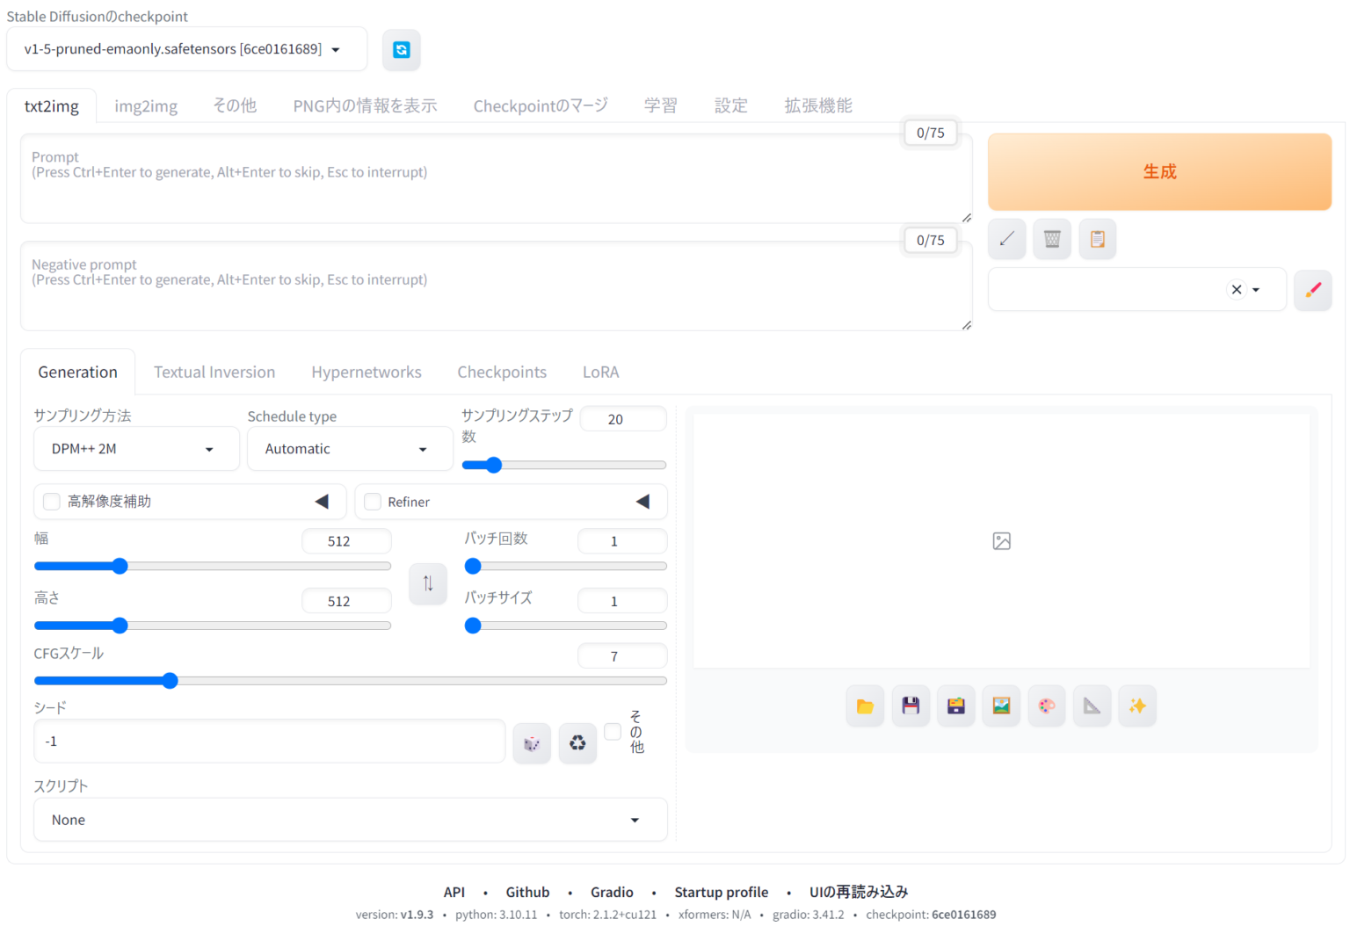Enable the Refiner checkbox
1350x948 pixels.
coord(372,501)
